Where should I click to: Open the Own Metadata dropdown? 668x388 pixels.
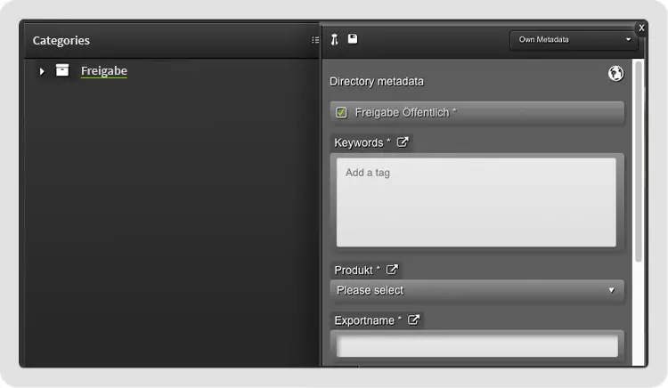(x=573, y=40)
